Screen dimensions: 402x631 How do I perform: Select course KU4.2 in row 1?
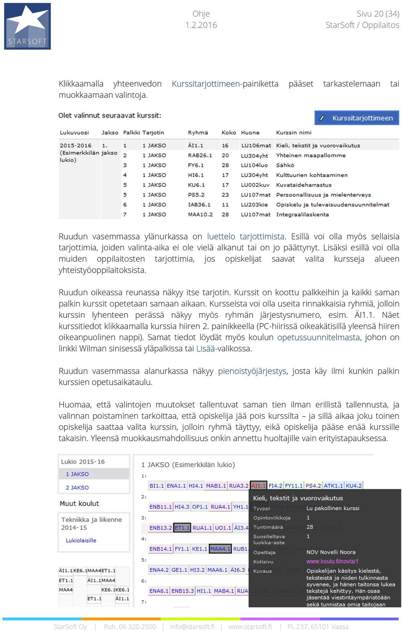tap(354, 486)
